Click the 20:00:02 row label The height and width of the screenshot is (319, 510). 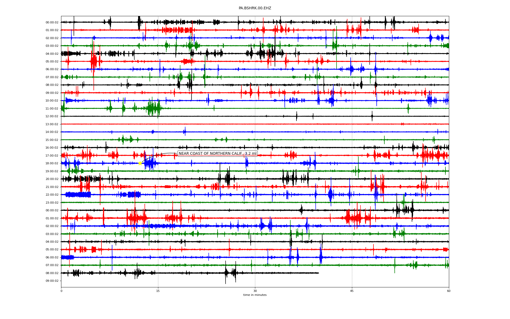[x=52, y=179]
